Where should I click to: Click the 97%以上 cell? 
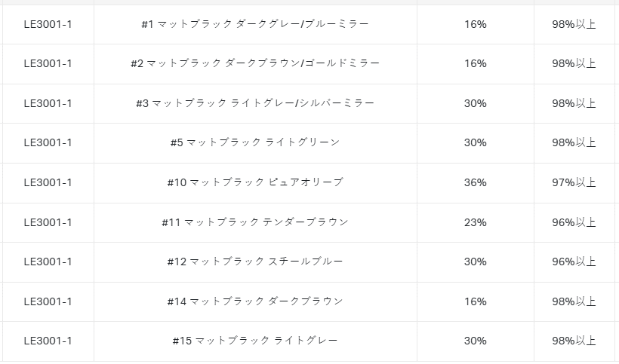point(574,183)
